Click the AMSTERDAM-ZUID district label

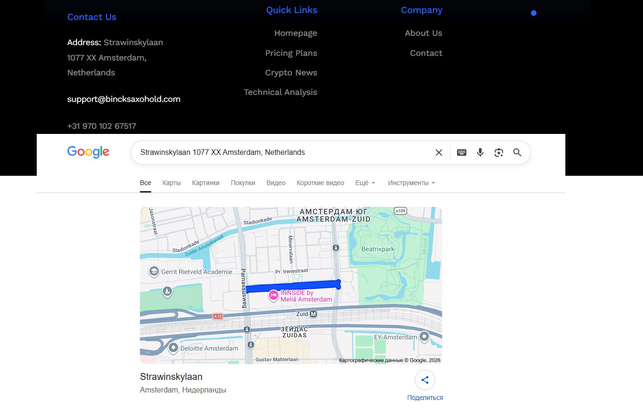(x=333, y=219)
